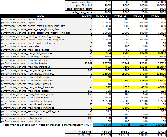This screenshot has width=167, height=137.
Task: Click blue memory cell 403.94
Action: click(102, 125)
